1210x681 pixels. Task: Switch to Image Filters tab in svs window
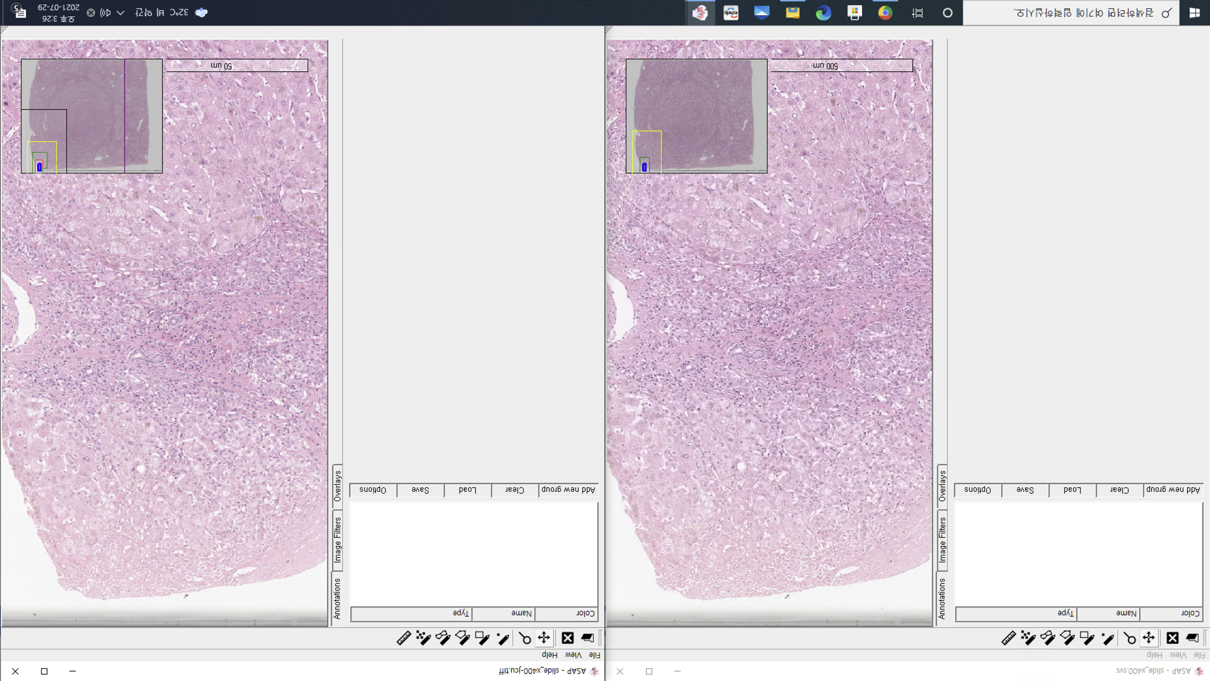pos(942,540)
